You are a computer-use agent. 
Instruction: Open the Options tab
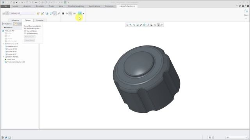pyautogui.click(x=28, y=20)
